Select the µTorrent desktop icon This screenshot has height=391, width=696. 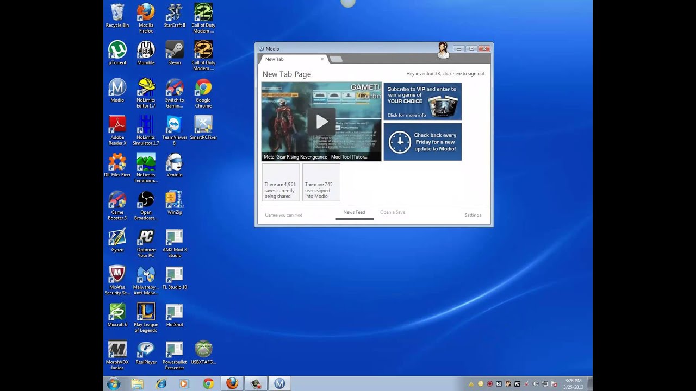pos(117,53)
